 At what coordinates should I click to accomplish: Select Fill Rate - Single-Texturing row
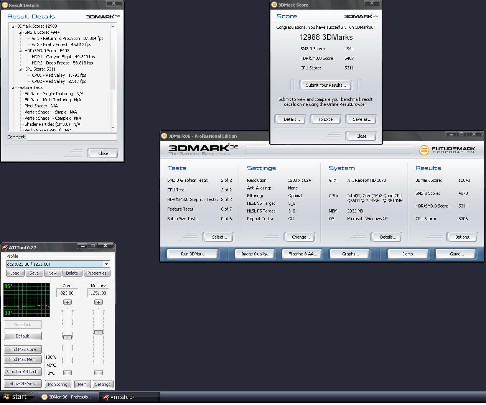54,94
